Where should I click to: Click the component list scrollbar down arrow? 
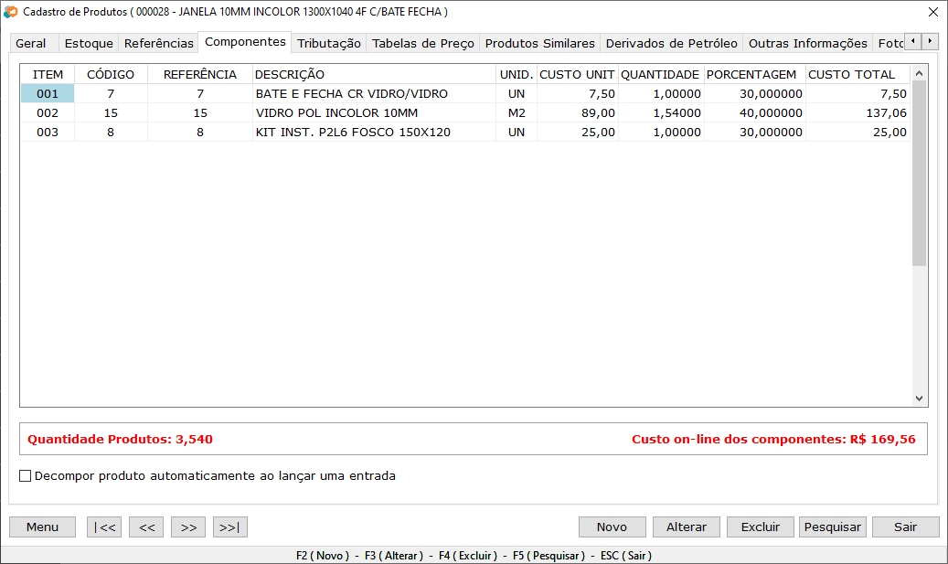pyautogui.click(x=920, y=399)
